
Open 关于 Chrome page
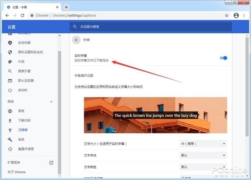coord(16,172)
